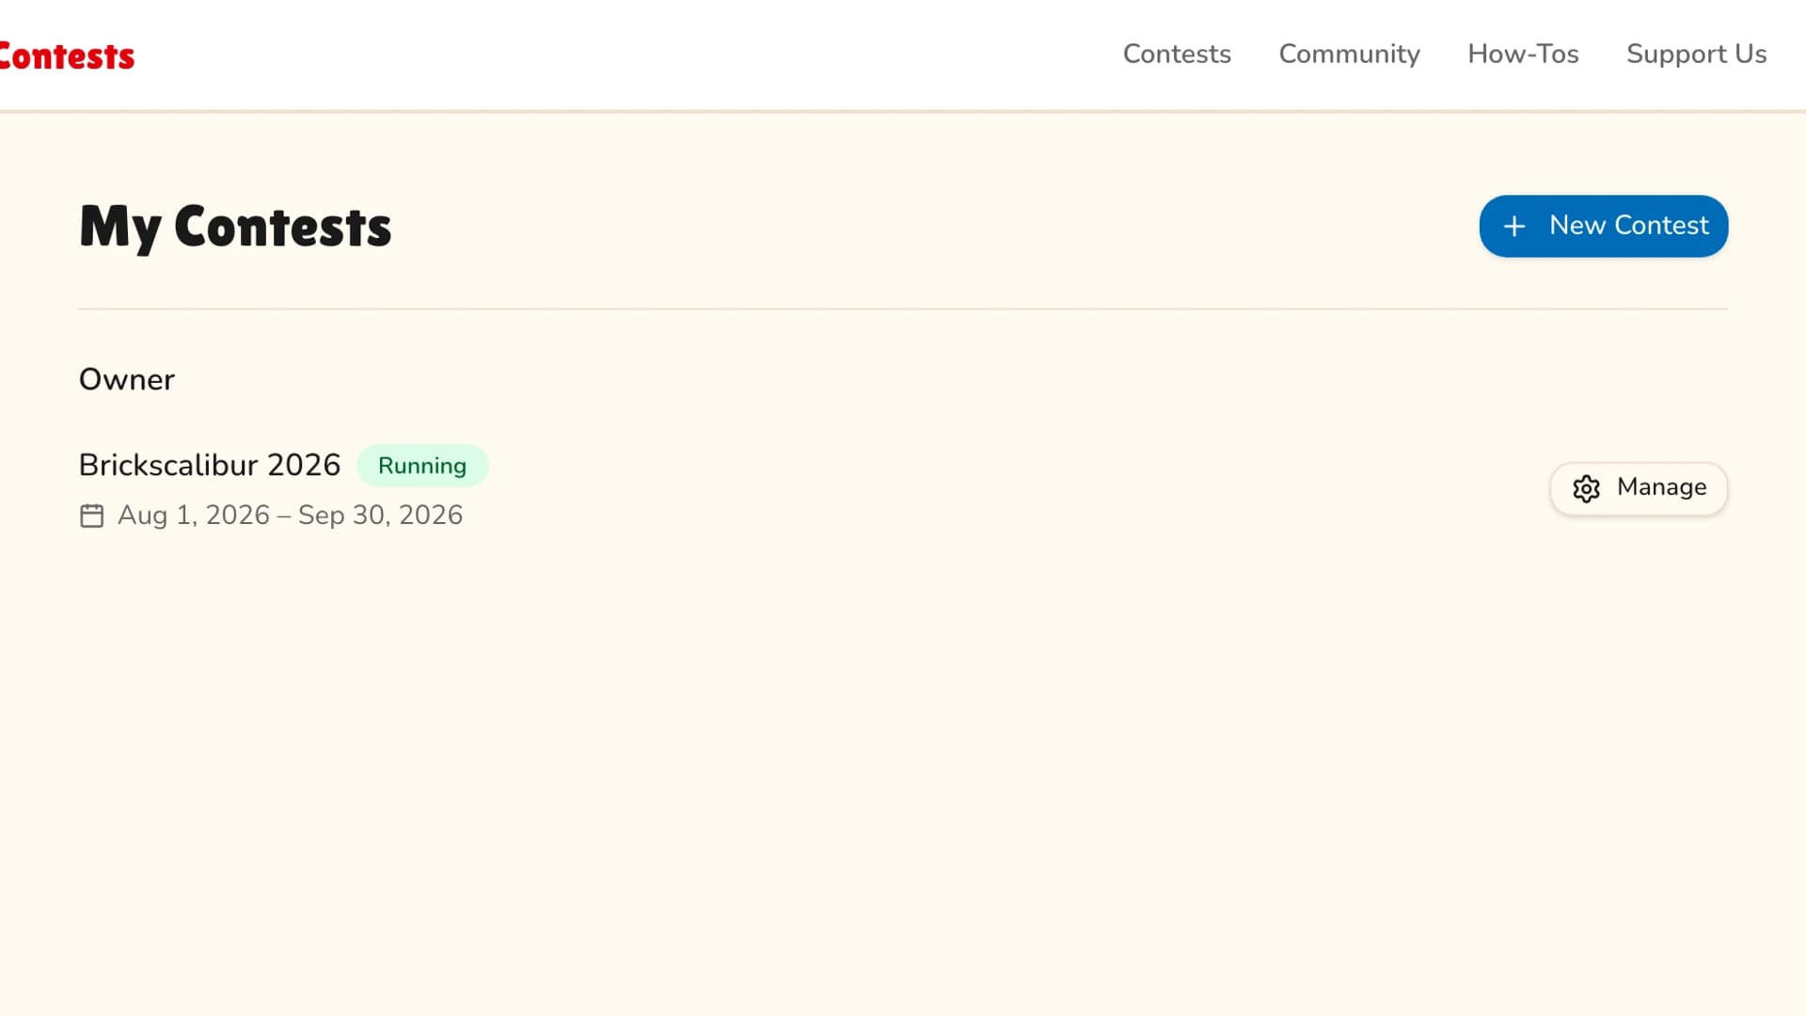Click the Running status badge
1806x1016 pixels.
pyautogui.click(x=422, y=466)
